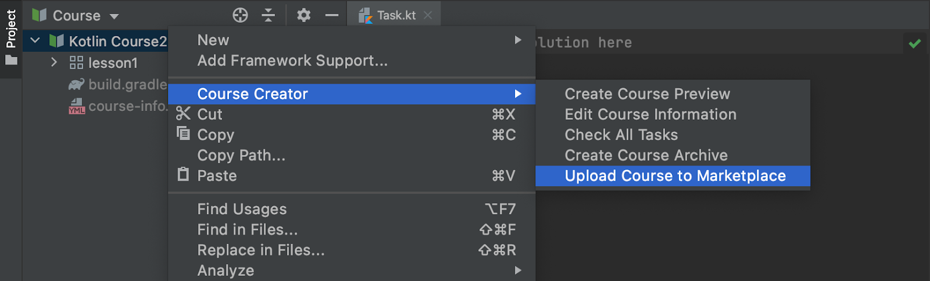Open the Course view dropdown
This screenshot has height=281, width=930.
pos(115,16)
